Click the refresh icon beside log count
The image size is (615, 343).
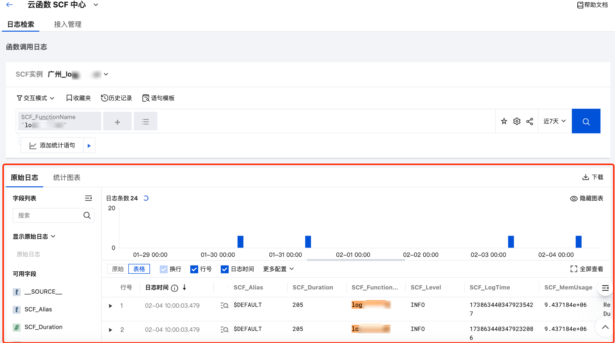(x=146, y=198)
